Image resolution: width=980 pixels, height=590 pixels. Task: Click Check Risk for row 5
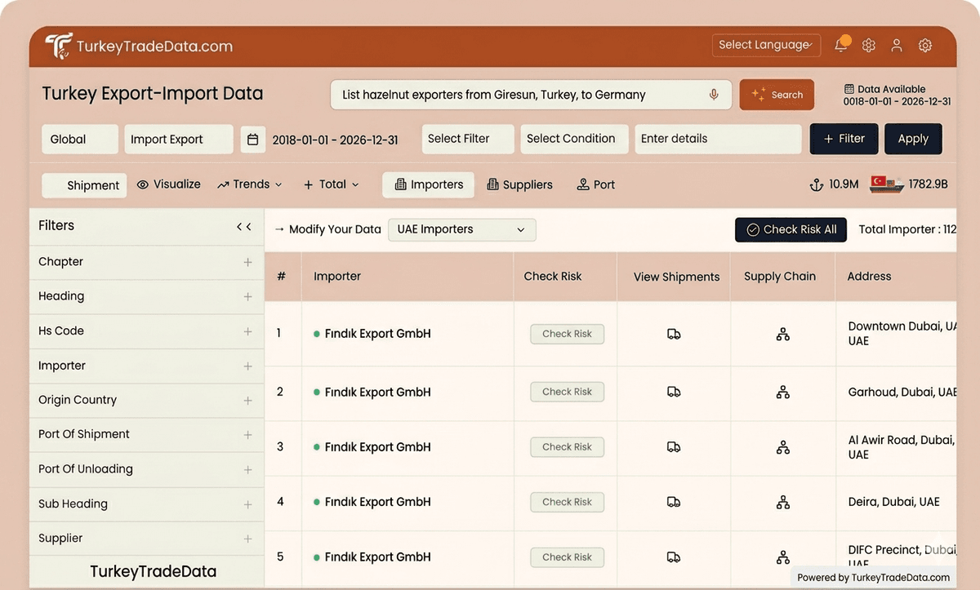567,557
